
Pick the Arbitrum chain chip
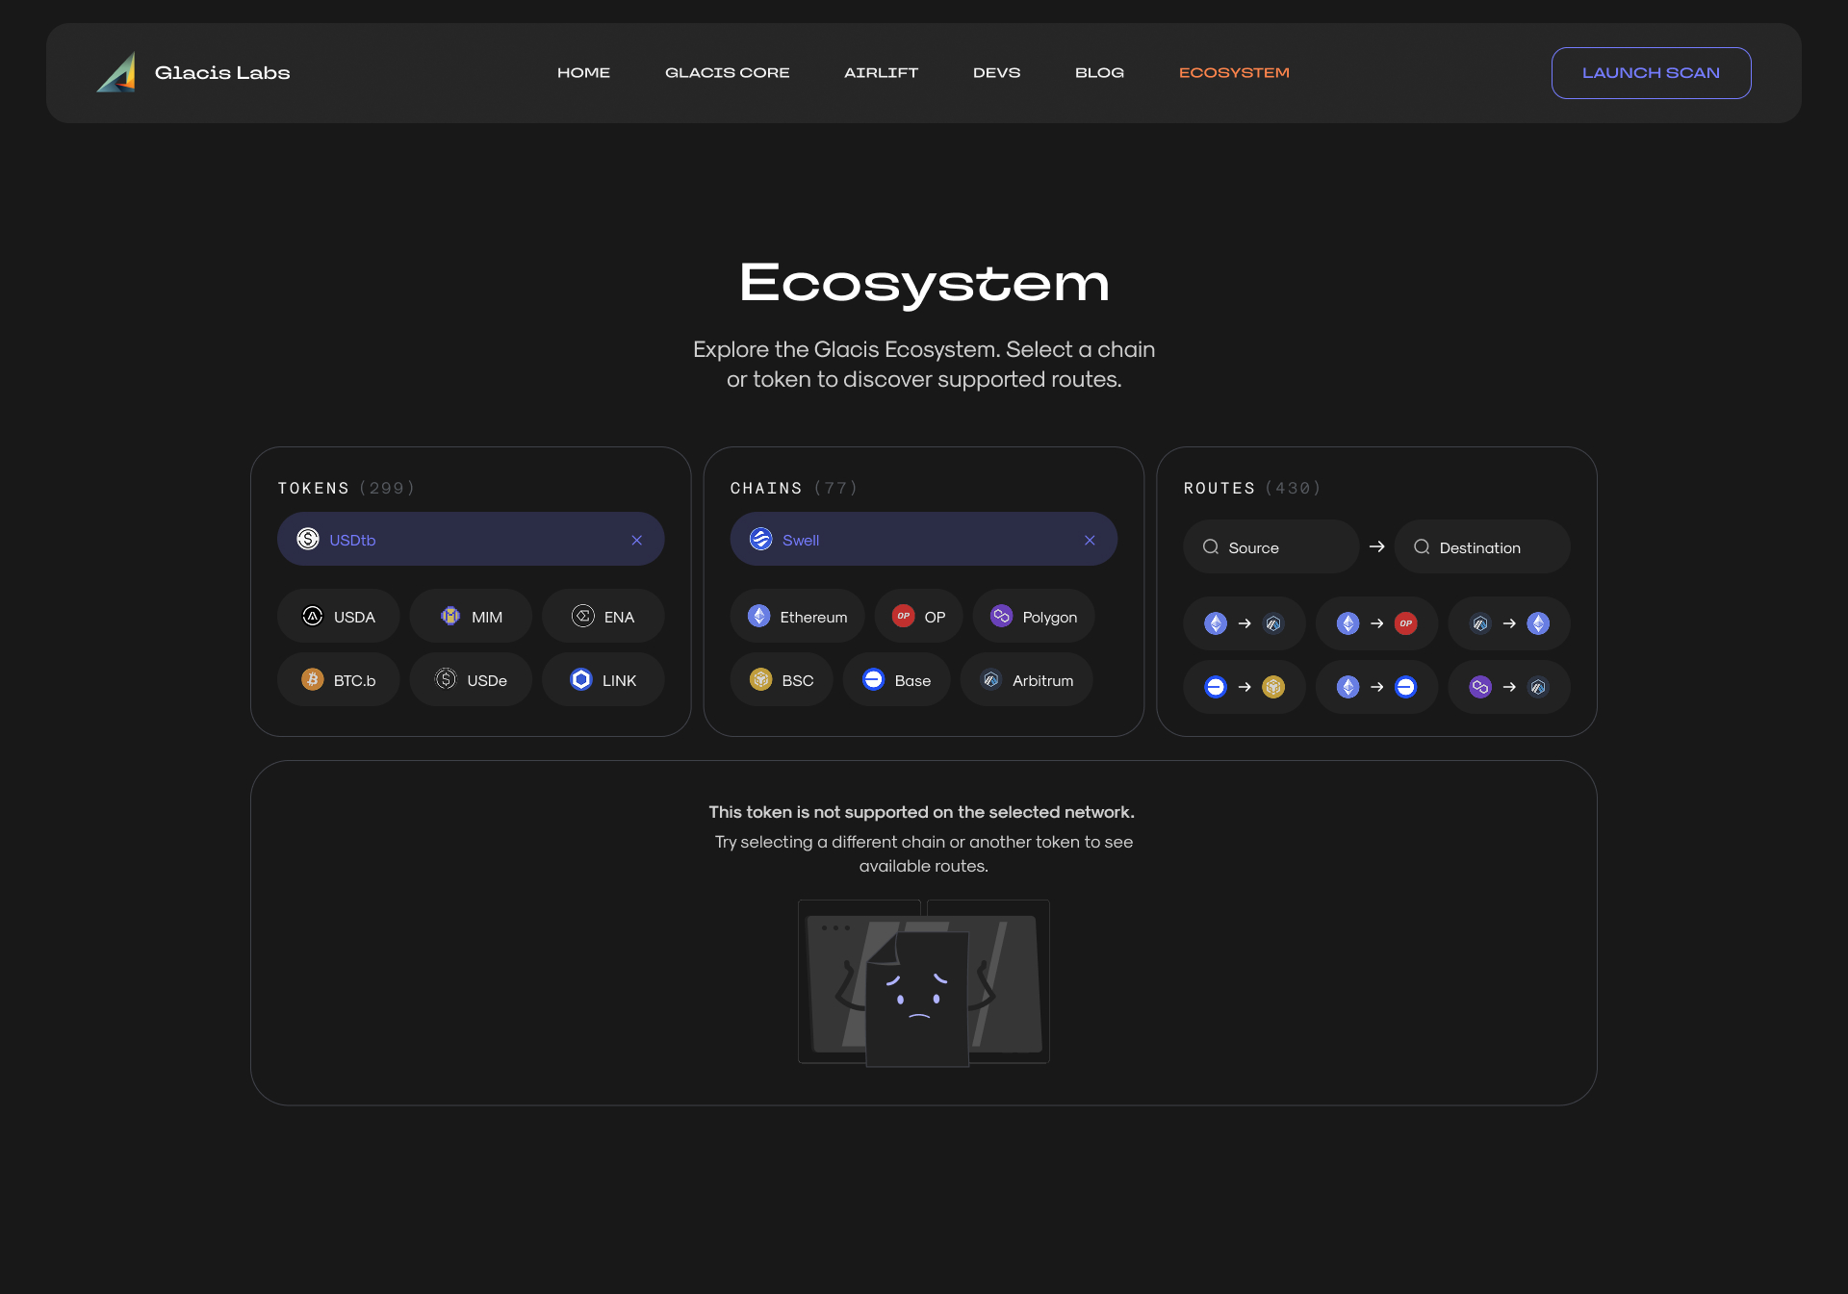1026,680
